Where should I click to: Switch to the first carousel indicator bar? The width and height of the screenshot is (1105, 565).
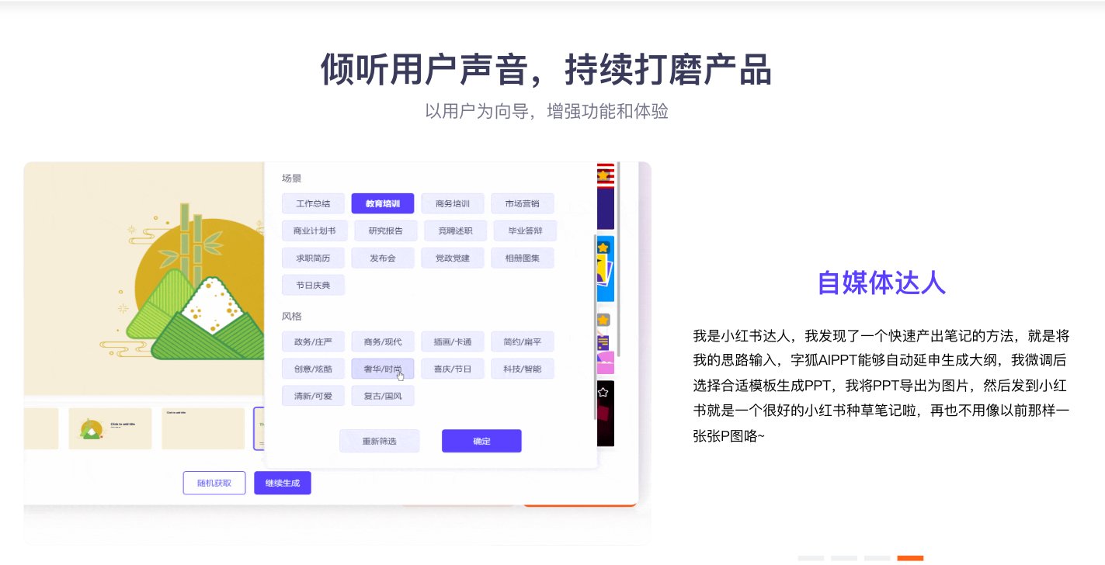pos(811,558)
